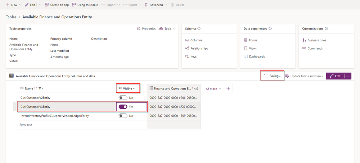360x163 pixels.
Task: Open Dashboards under Data experiences
Action: 254,56
